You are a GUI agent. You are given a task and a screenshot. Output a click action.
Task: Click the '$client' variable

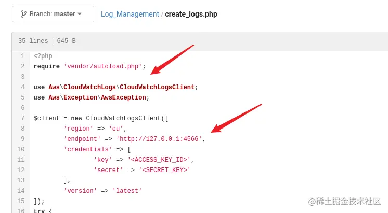[46, 118]
